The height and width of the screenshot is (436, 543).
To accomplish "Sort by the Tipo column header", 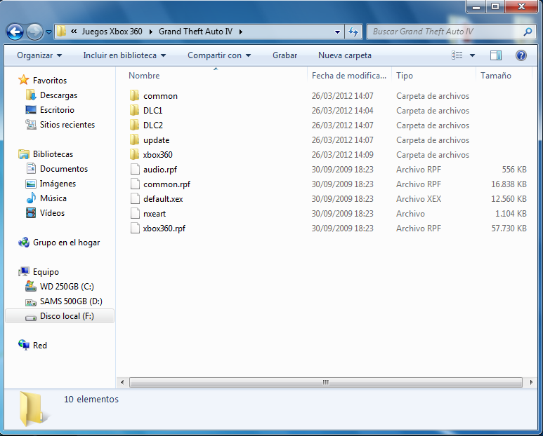I will pyautogui.click(x=405, y=76).
